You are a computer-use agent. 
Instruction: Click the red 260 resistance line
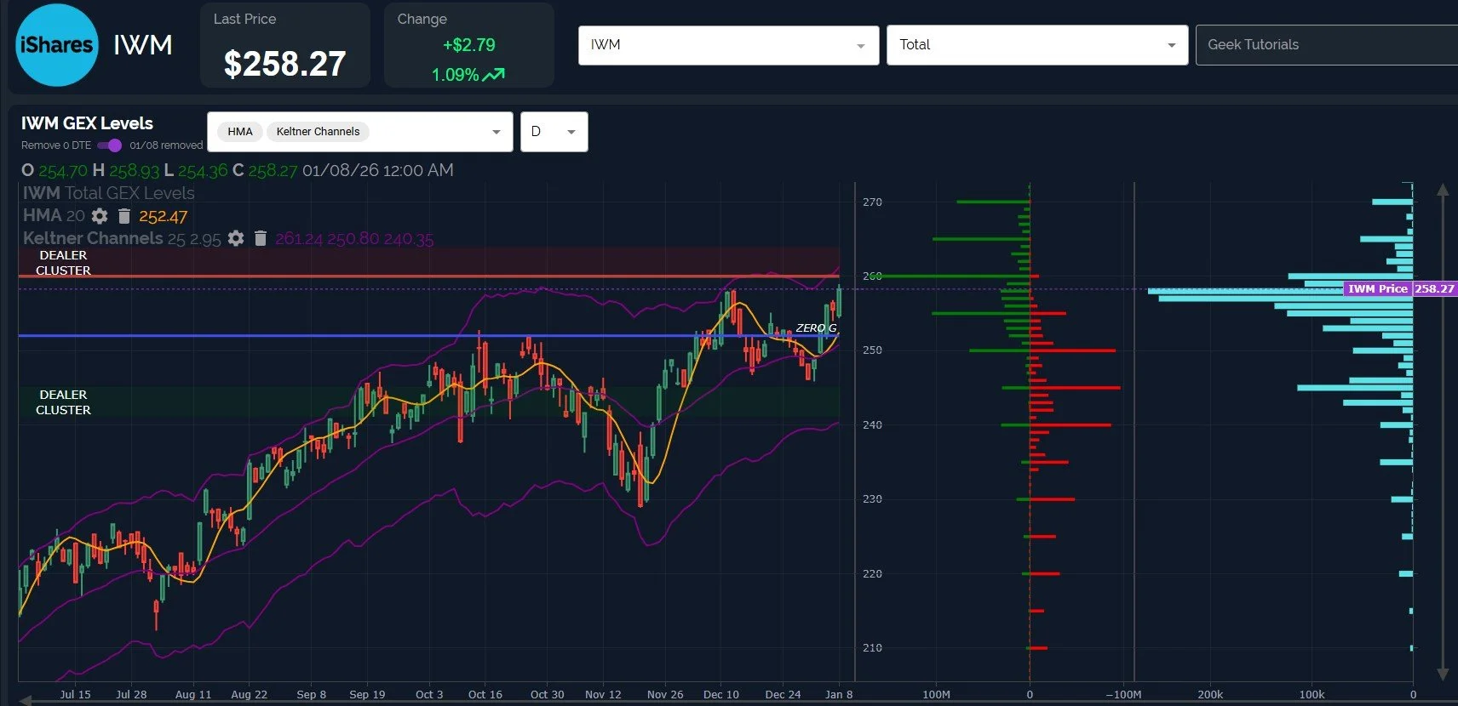click(x=429, y=276)
